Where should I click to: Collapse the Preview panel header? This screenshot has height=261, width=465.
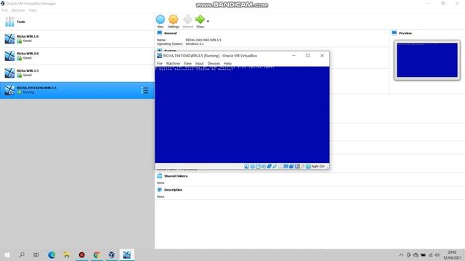[x=405, y=33]
